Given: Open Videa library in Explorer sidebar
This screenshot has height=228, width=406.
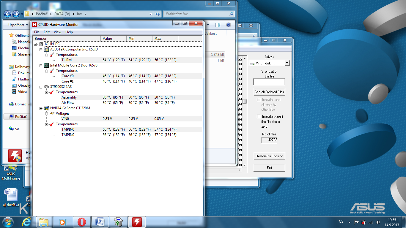Looking at the screenshot, I should [x=19, y=92].
